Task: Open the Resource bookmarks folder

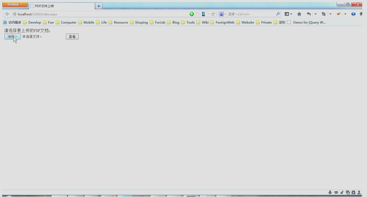Action: (x=118, y=23)
